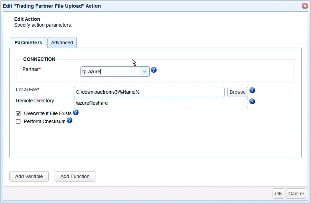The image size is (311, 204).
Task: Click the Local File help icon
Action: (252, 90)
